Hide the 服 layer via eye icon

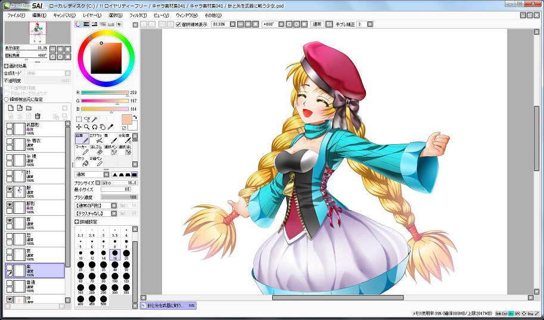click(10, 188)
